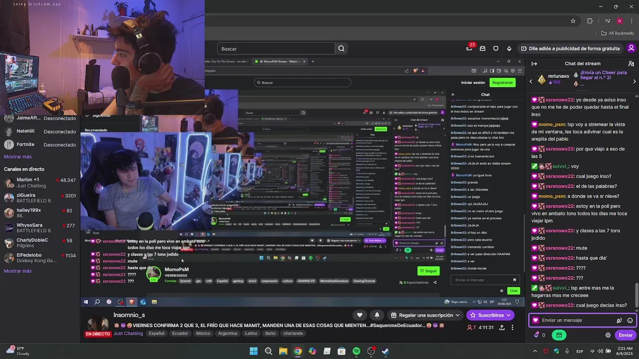
Task: Click the green channel points chest button
Action: [559, 335]
